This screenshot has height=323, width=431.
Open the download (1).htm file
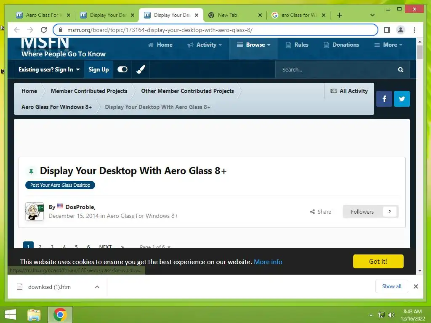coord(49,287)
